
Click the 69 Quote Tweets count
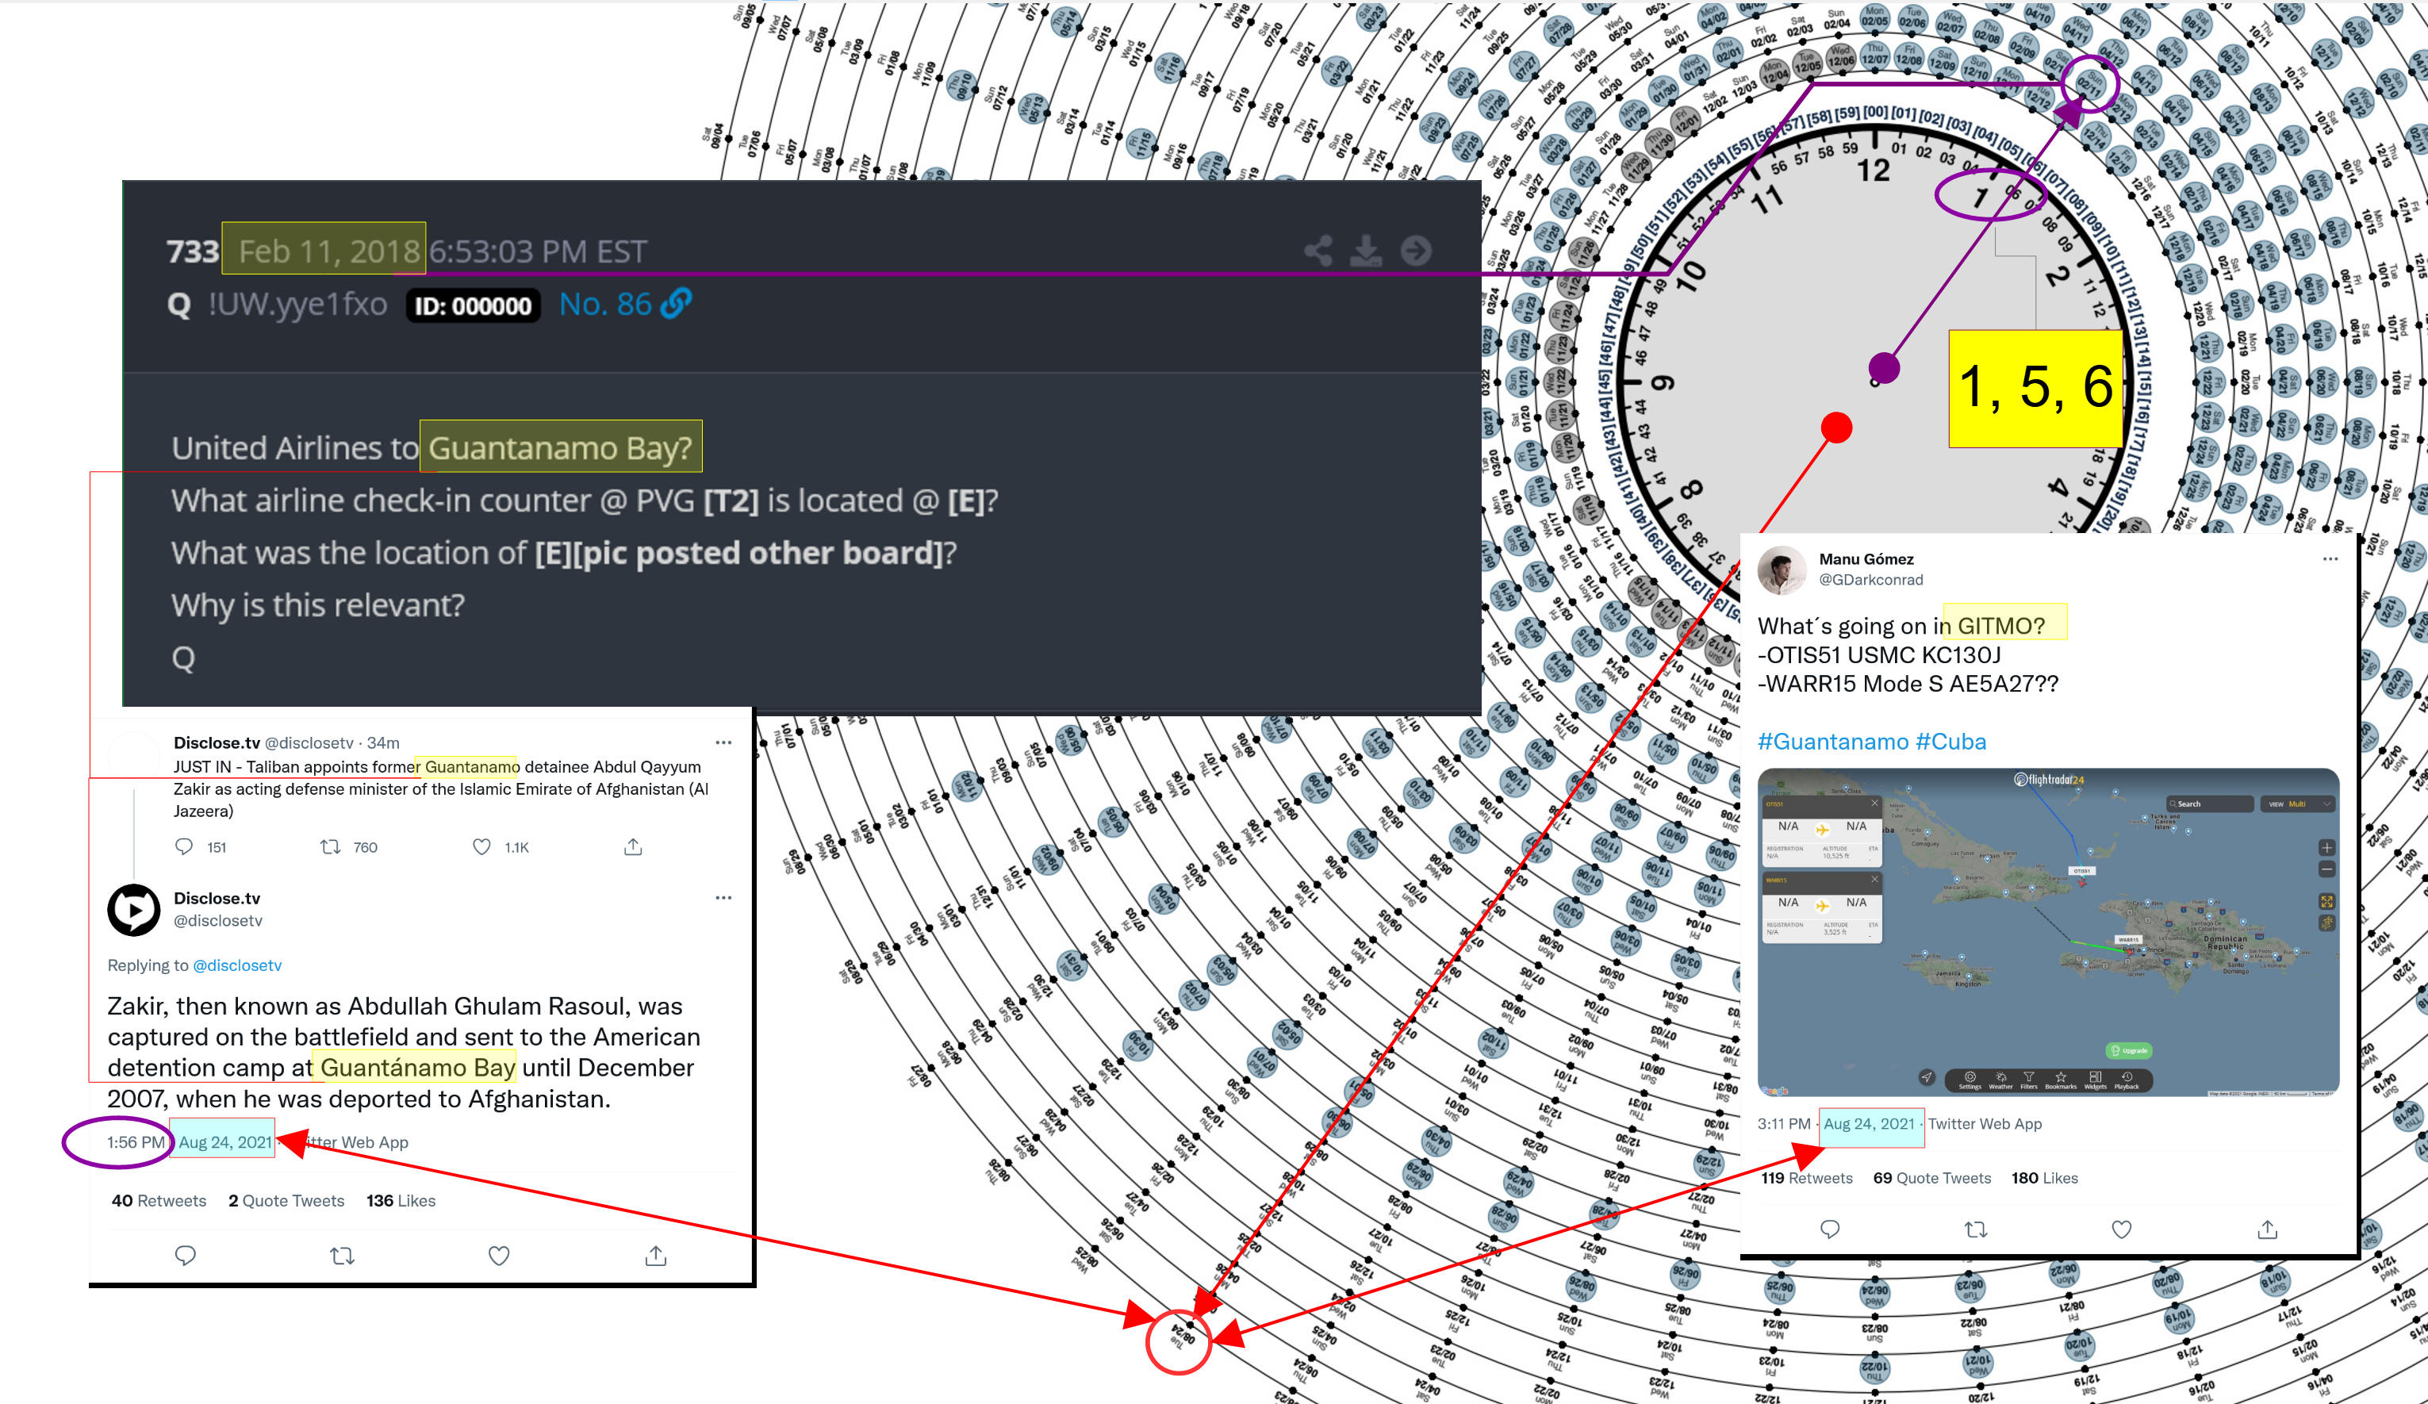[1931, 1179]
